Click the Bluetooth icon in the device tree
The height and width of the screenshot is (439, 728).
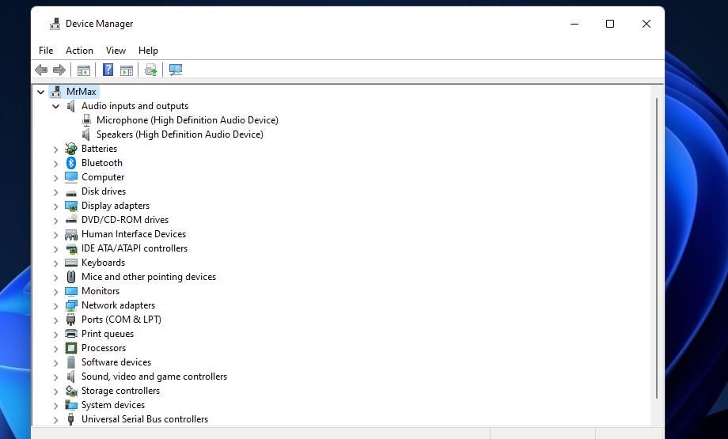pyautogui.click(x=71, y=163)
